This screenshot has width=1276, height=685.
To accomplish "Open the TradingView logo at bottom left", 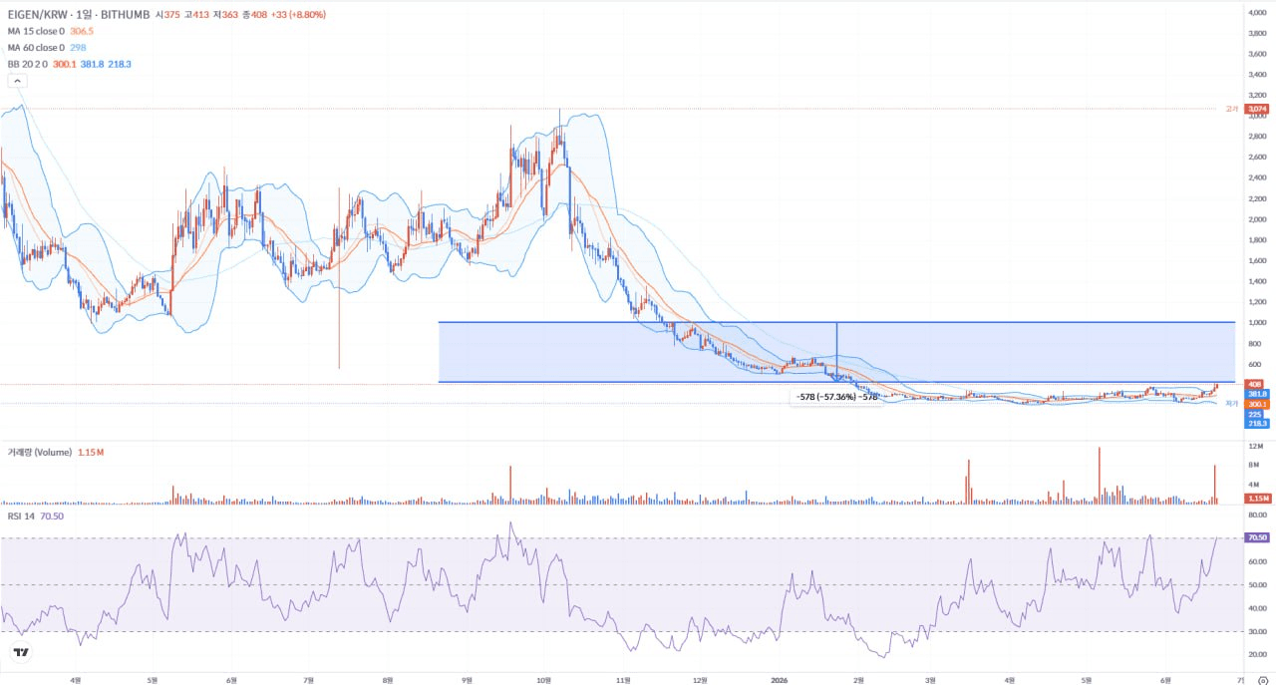I will pos(21,652).
